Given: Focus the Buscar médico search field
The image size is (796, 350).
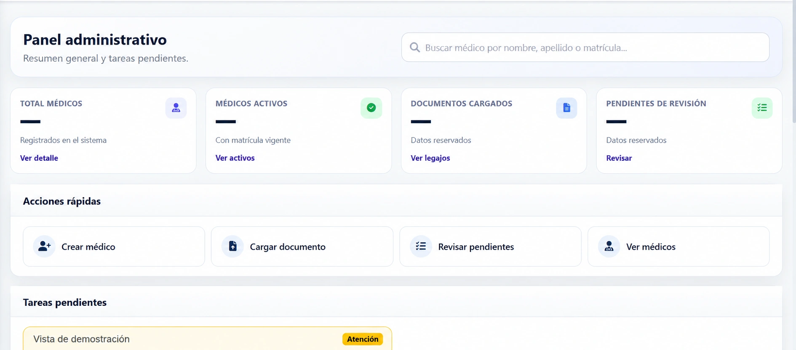Looking at the screenshot, I should pyautogui.click(x=585, y=48).
